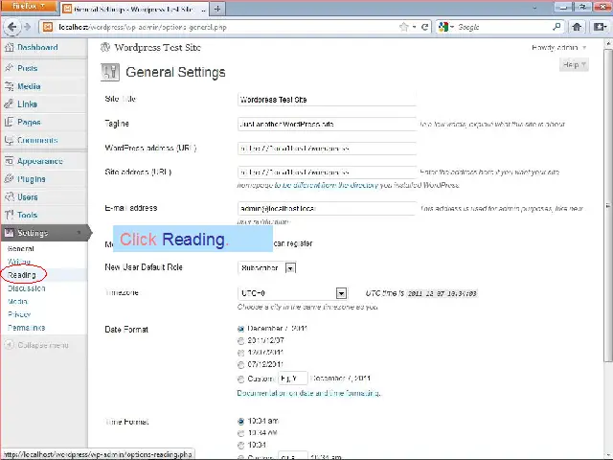
Task: Click the Tagline input field
Action: pyautogui.click(x=327, y=124)
